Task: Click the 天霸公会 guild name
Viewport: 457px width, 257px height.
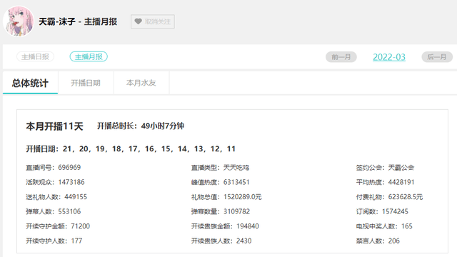Action: pyautogui.click(x=401, y=168)
